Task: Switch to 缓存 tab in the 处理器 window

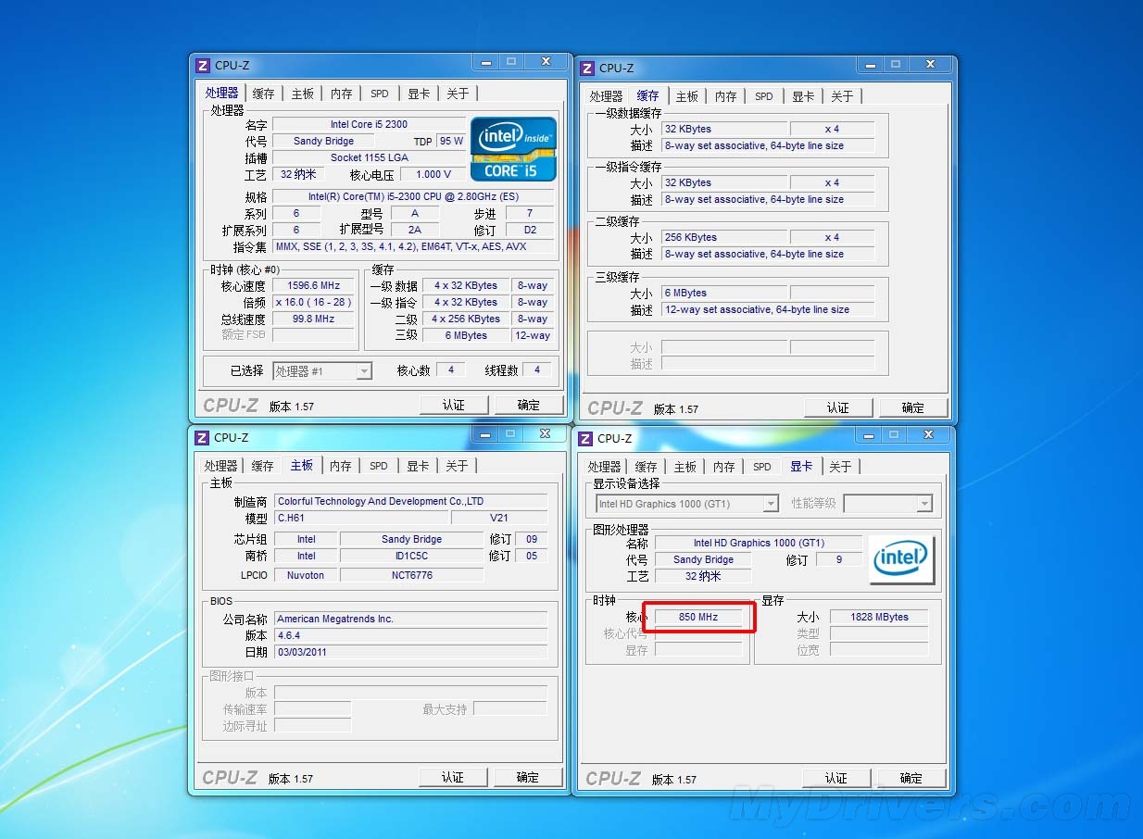Action: [x=264, y=94]
